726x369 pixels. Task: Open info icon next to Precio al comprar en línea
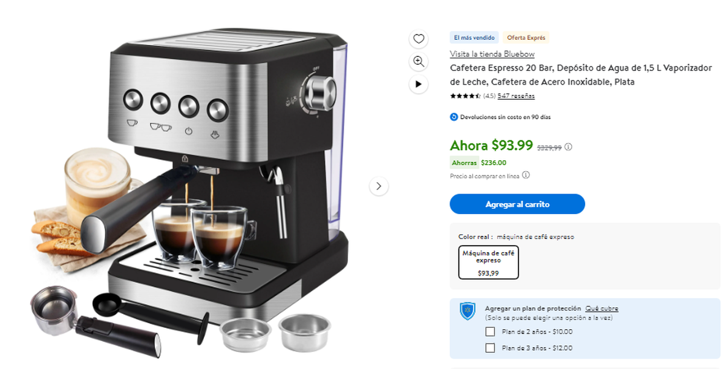coord(526,175)
